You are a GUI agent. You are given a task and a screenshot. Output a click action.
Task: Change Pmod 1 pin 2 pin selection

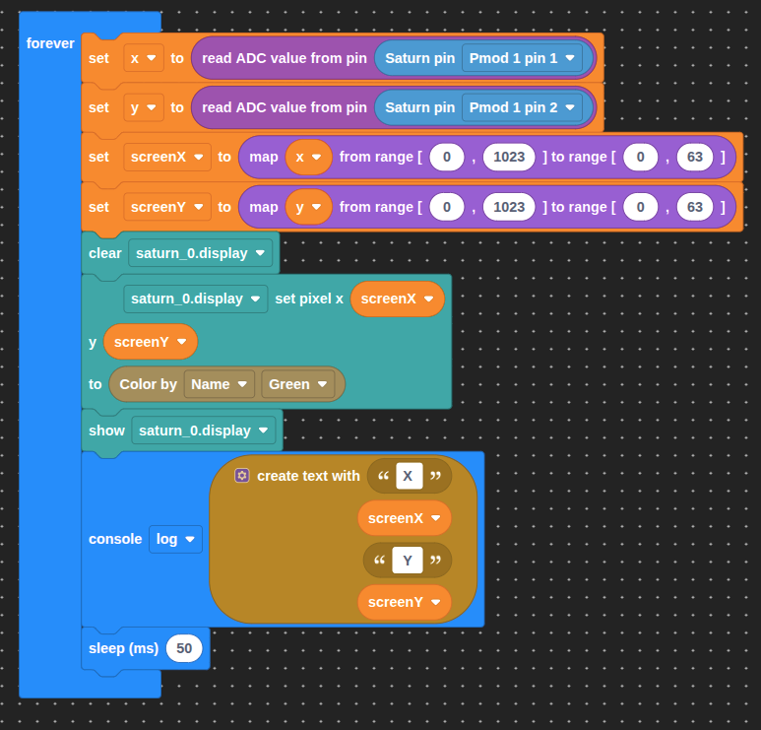tap(522, 107)
